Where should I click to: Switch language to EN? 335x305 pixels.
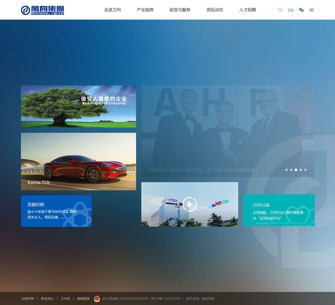[291, 10]
